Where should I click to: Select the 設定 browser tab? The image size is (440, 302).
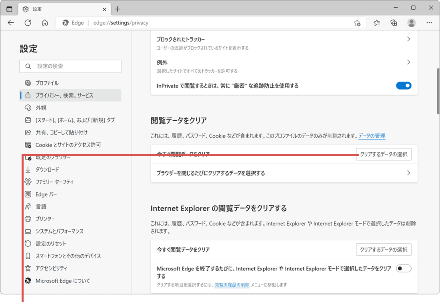point(64,9)
